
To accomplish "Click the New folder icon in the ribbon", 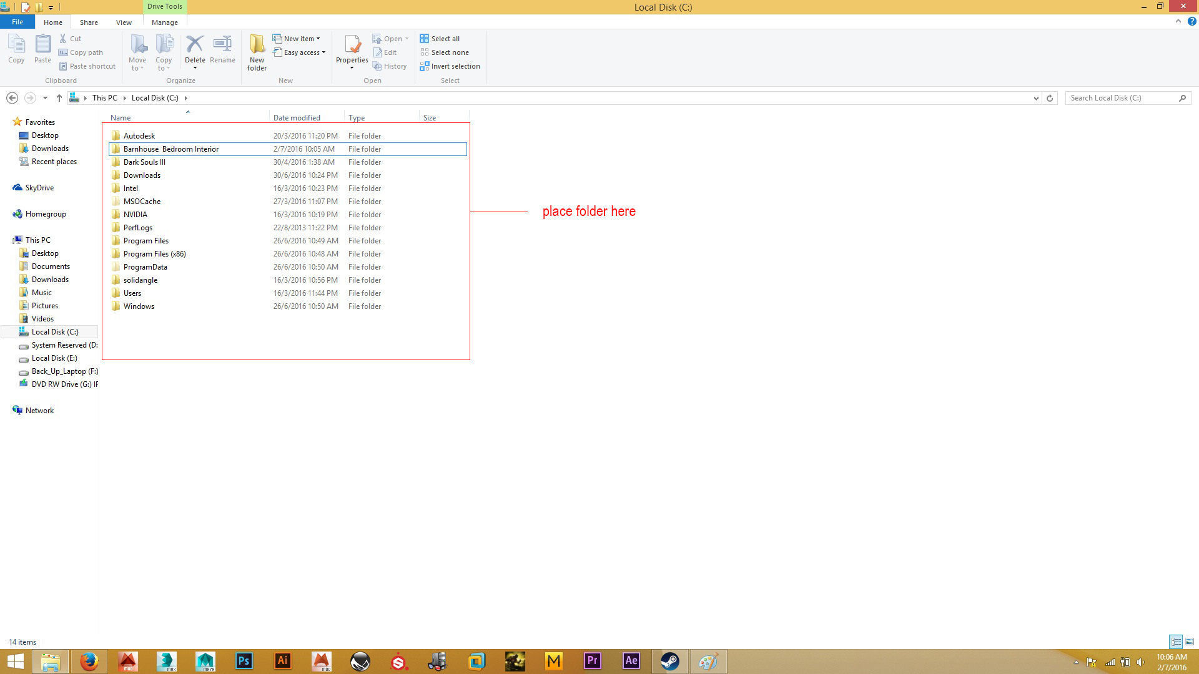I will click(257, 45).
